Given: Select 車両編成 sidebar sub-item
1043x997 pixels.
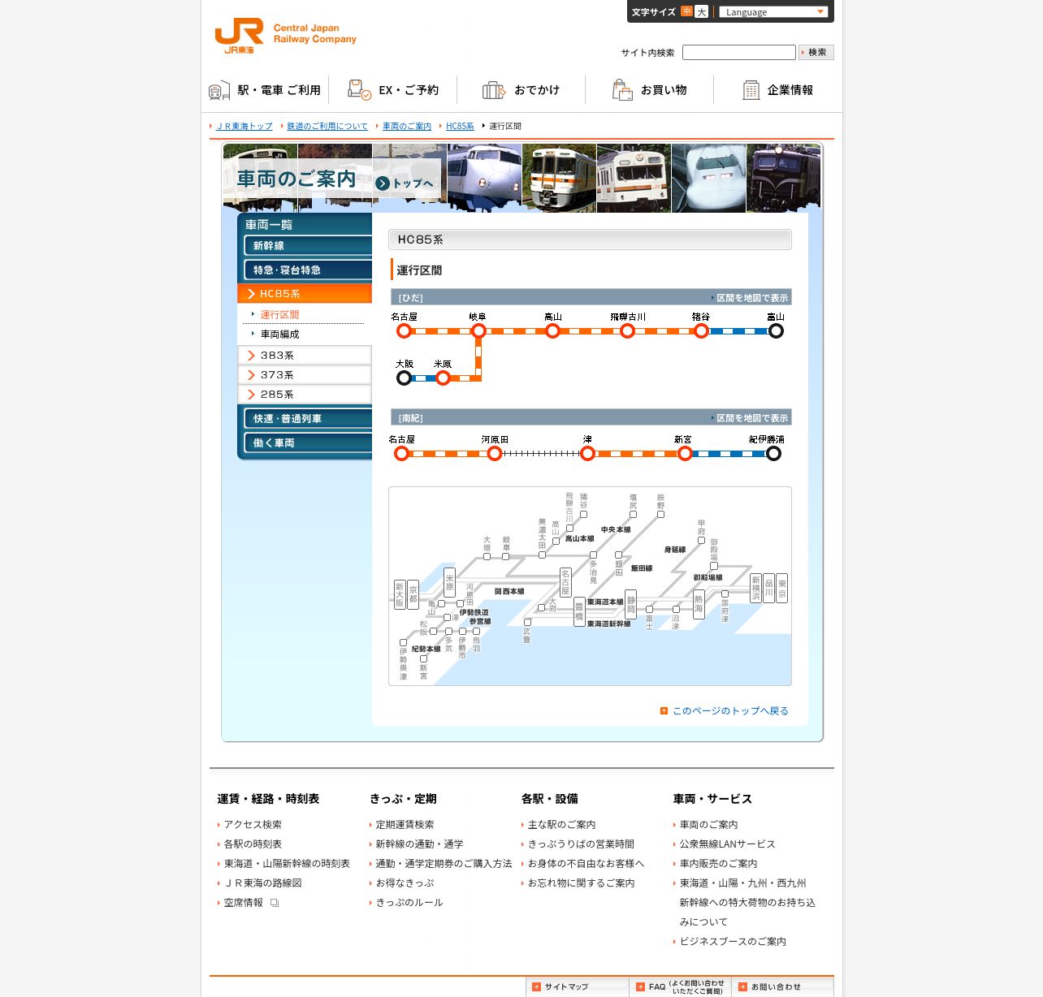Looking at the screenshot, I should click(279, 334).
